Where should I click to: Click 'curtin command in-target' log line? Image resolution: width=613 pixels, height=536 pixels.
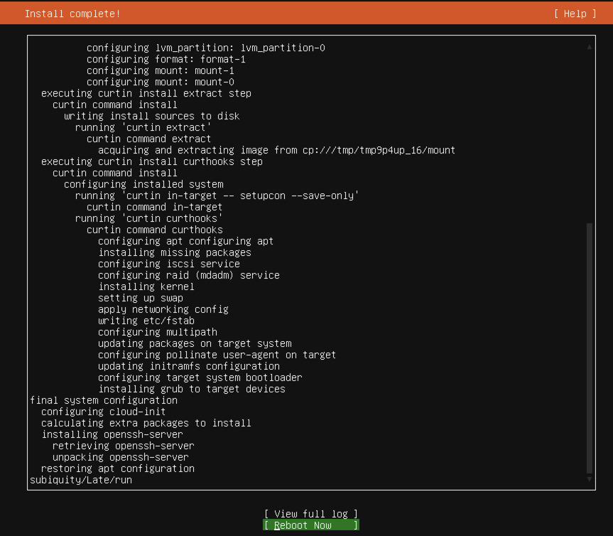[154, 208]
